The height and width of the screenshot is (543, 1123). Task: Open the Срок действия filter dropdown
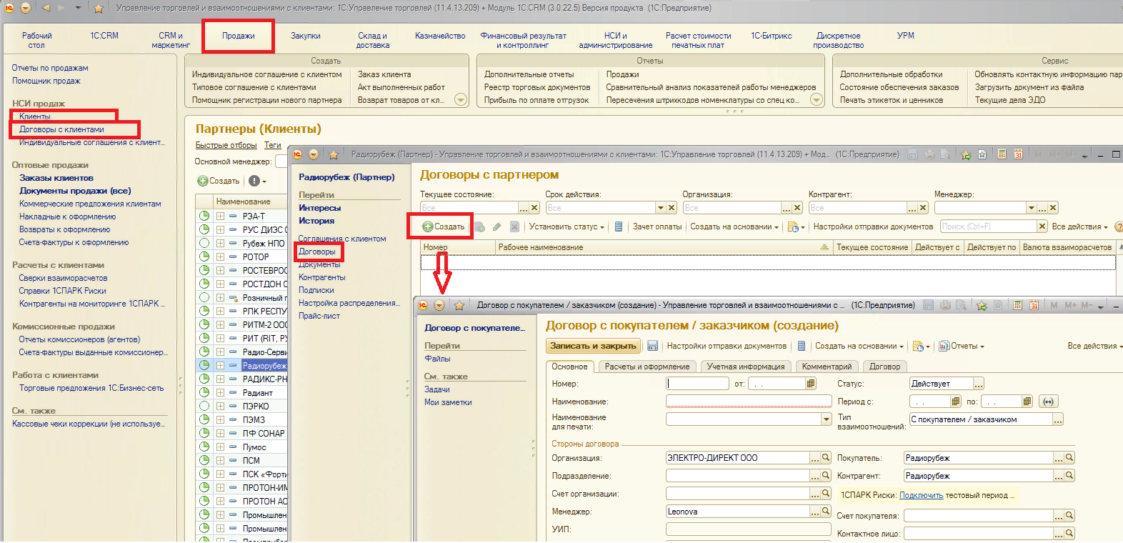coord(661,208)
